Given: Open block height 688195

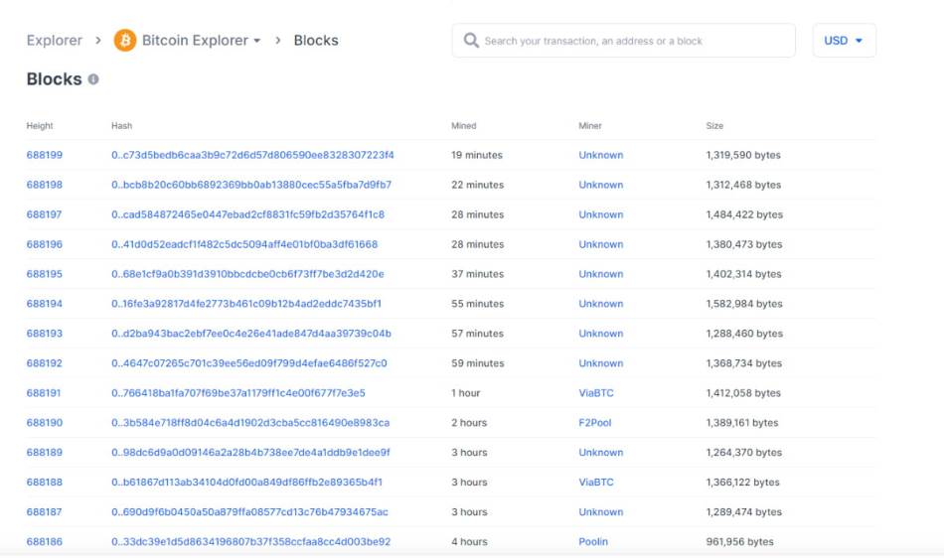Looking at the screenshot, I should pos(45,274).
